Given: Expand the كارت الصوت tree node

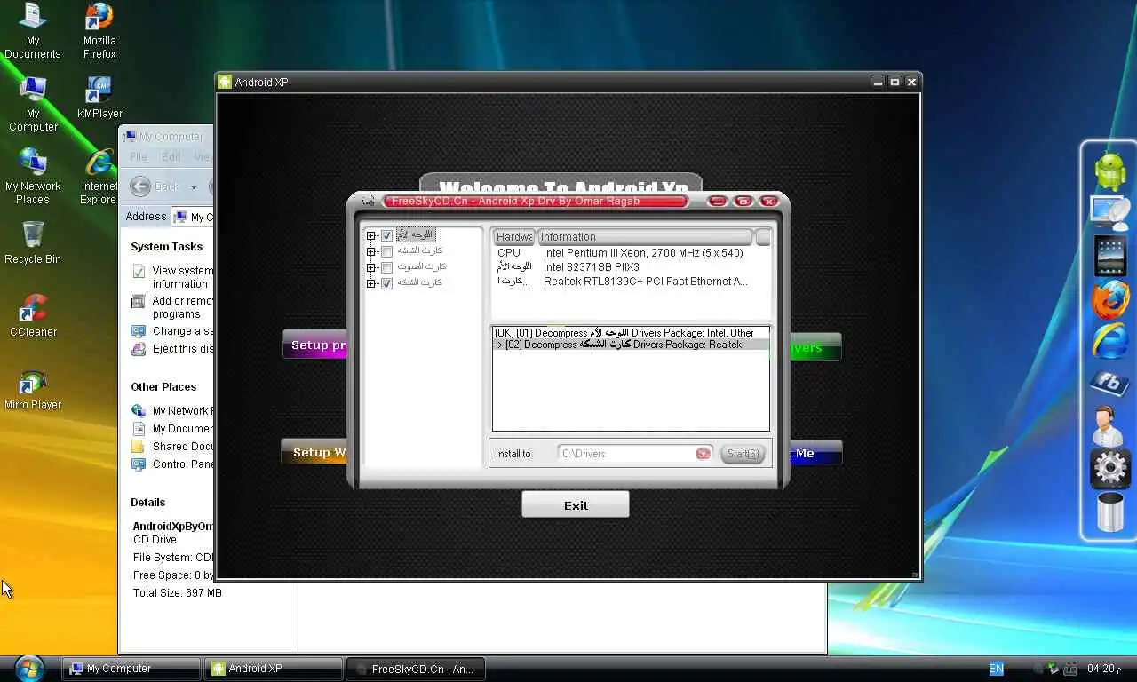Looking at the screenshot, I should (x=371, y=268).
